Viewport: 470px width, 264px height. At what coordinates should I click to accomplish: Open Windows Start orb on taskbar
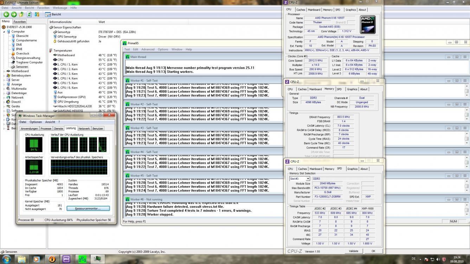coord(6,259)
